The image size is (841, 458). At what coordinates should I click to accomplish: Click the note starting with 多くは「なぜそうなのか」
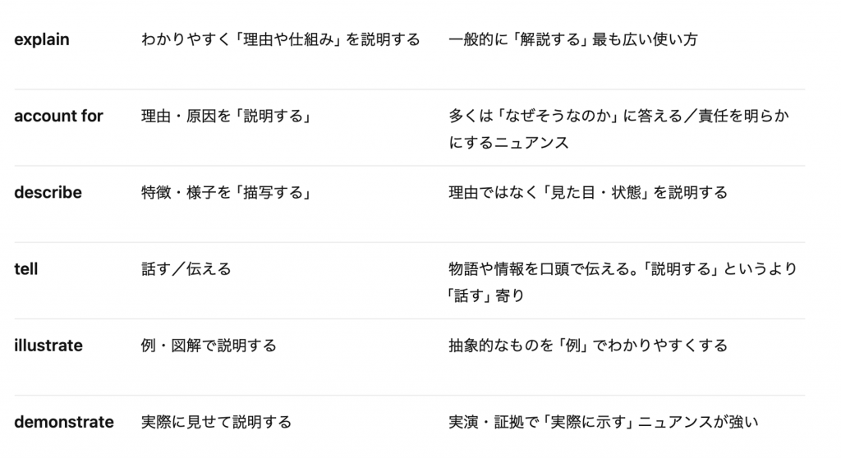coord(619,129)
